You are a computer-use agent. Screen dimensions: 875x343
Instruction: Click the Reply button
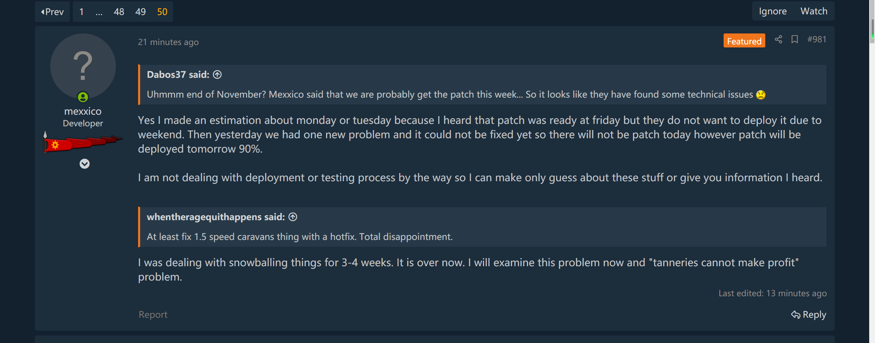click(809, 315)
